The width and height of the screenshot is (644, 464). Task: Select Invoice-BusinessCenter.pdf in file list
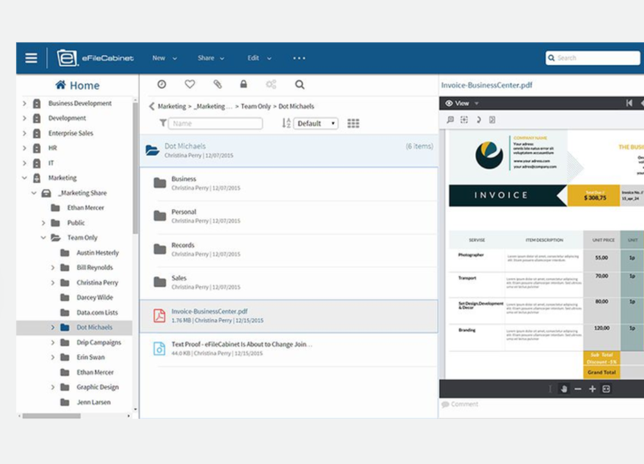(x=289, y=316)
